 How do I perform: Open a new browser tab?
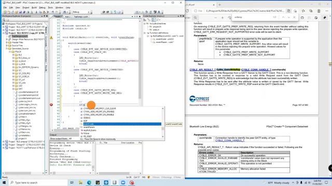(x=219, y=5)
